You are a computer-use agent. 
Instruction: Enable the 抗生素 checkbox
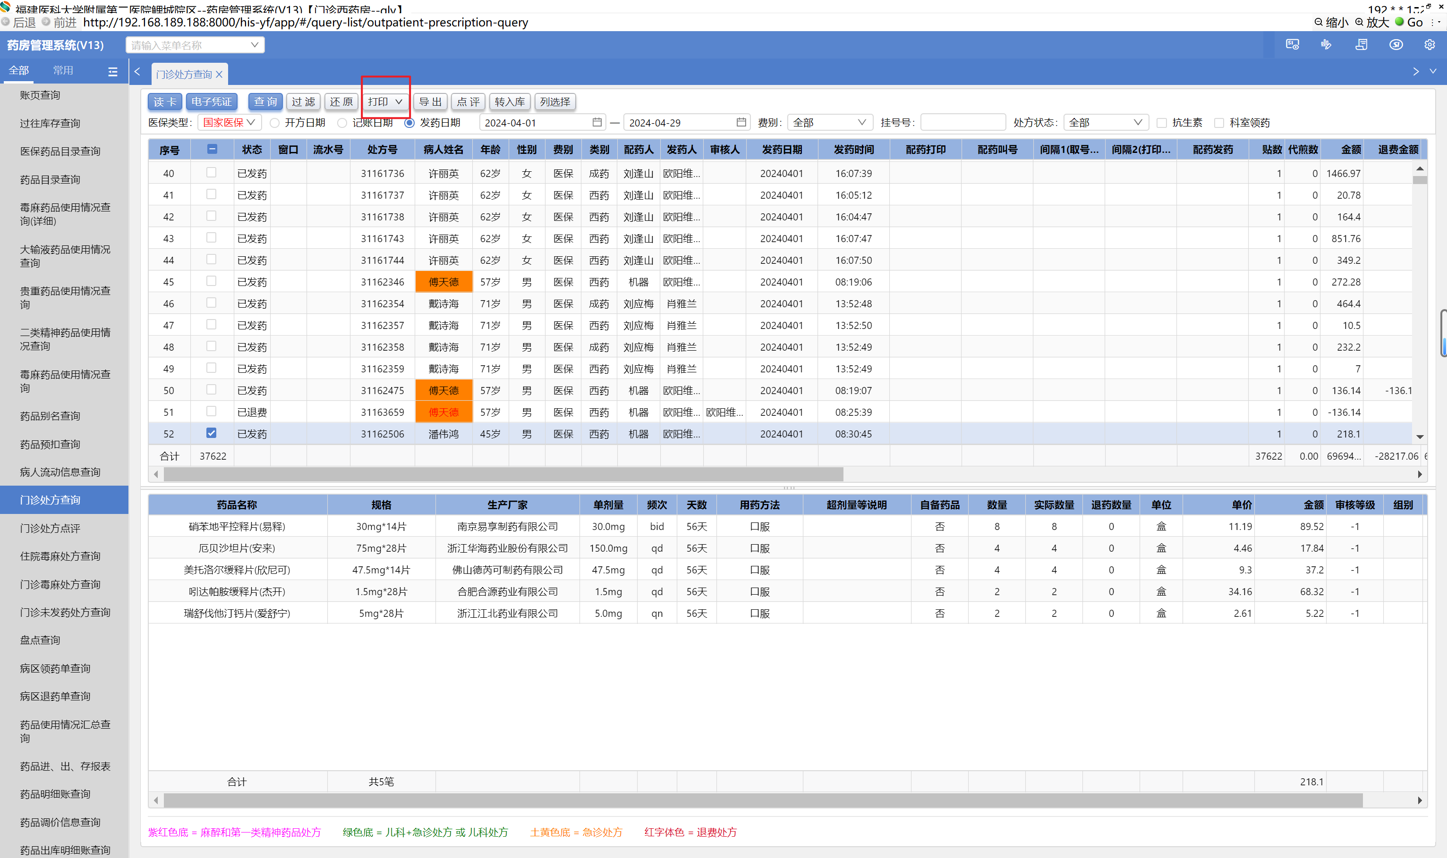pos(1161,123)
